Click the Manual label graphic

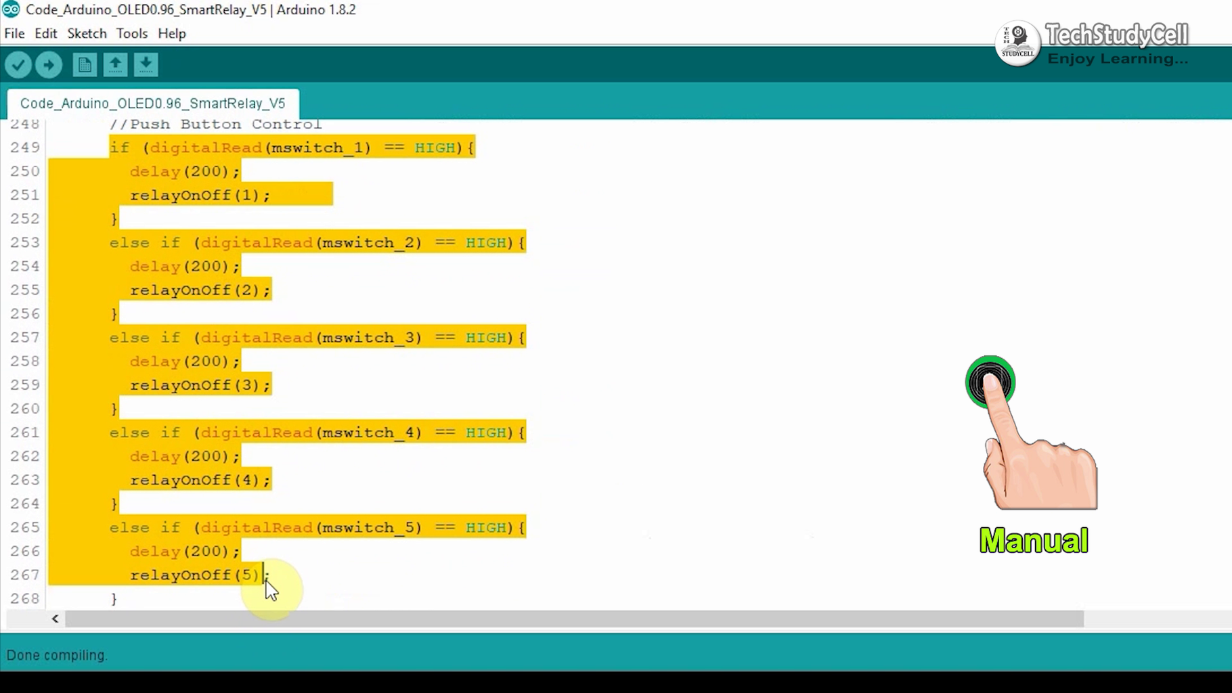[x=1034, y=540]
